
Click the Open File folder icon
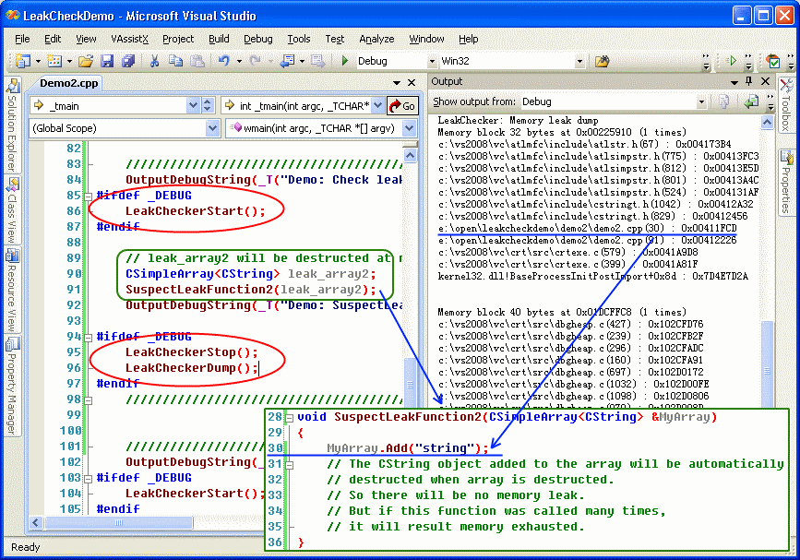(86, 61)
